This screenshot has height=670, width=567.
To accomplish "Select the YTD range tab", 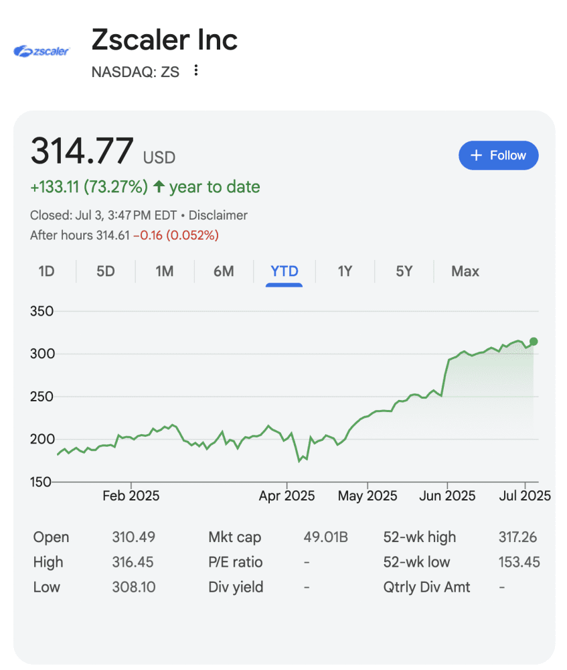I will click(x=285, y=271).
